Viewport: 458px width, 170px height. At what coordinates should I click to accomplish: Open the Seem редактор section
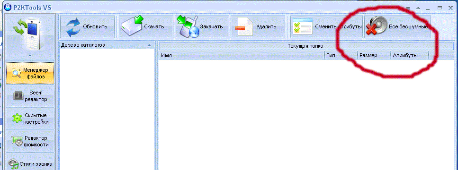click(x=30, y=96)
